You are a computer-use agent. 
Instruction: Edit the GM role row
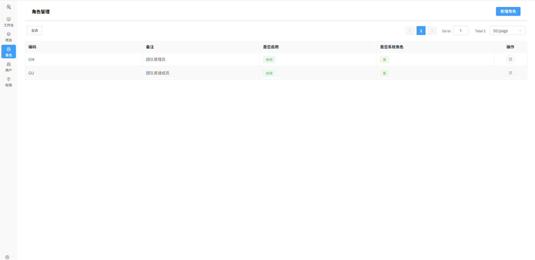click(510, 59)
